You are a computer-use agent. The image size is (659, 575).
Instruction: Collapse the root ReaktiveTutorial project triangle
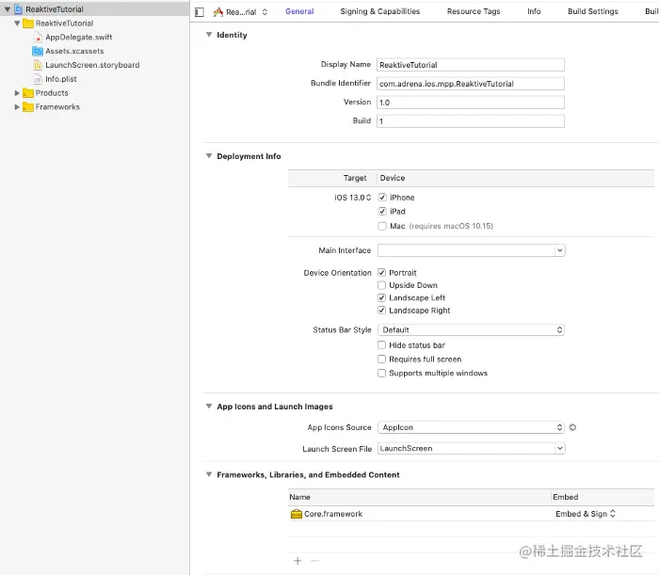(x=8, y=8)
